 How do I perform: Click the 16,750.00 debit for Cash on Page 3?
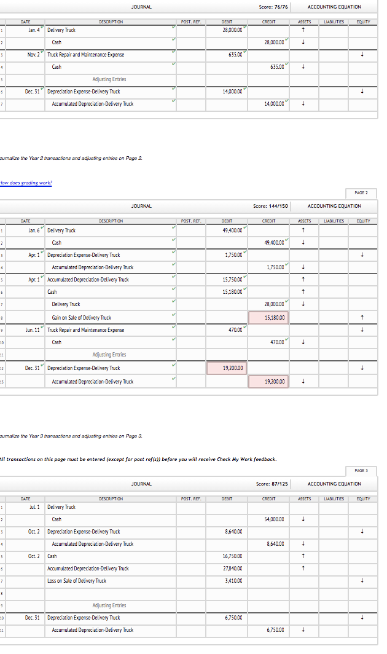point(227,556)
